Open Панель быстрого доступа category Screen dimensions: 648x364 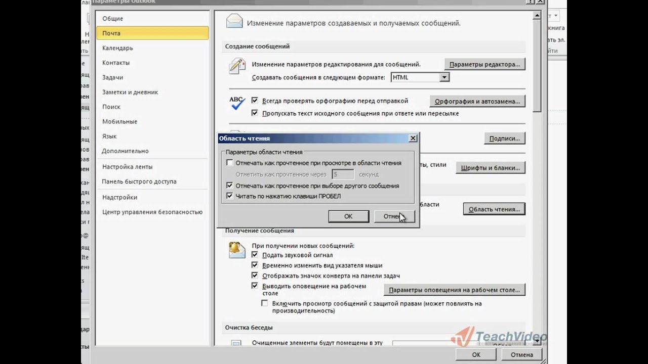pyautogui.click(x=152, y=181)
